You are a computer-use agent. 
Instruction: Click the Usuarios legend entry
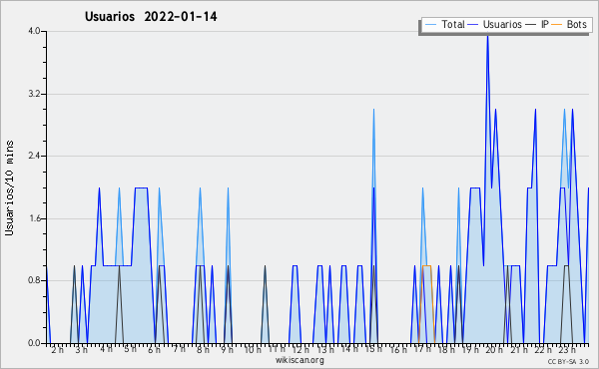[495, 24]
